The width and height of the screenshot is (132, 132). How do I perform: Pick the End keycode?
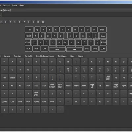108,86
